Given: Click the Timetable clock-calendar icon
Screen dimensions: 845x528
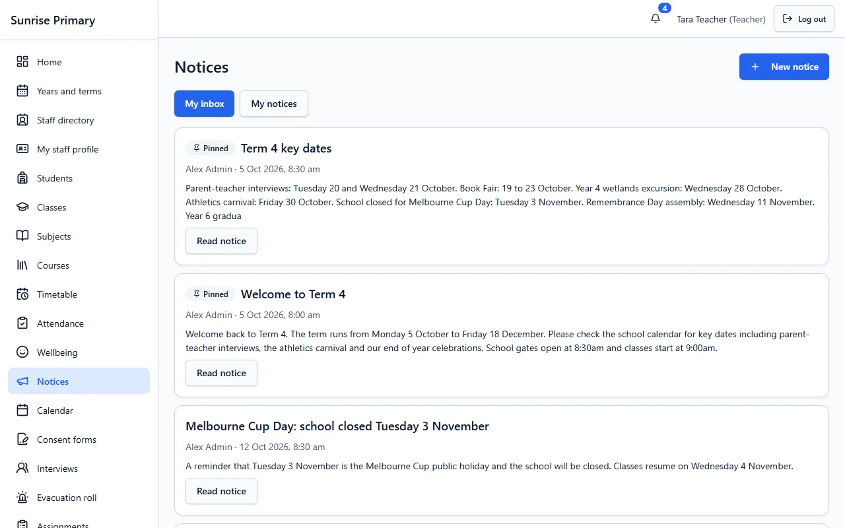Looking at the screenshot, I should coord(22,294).
